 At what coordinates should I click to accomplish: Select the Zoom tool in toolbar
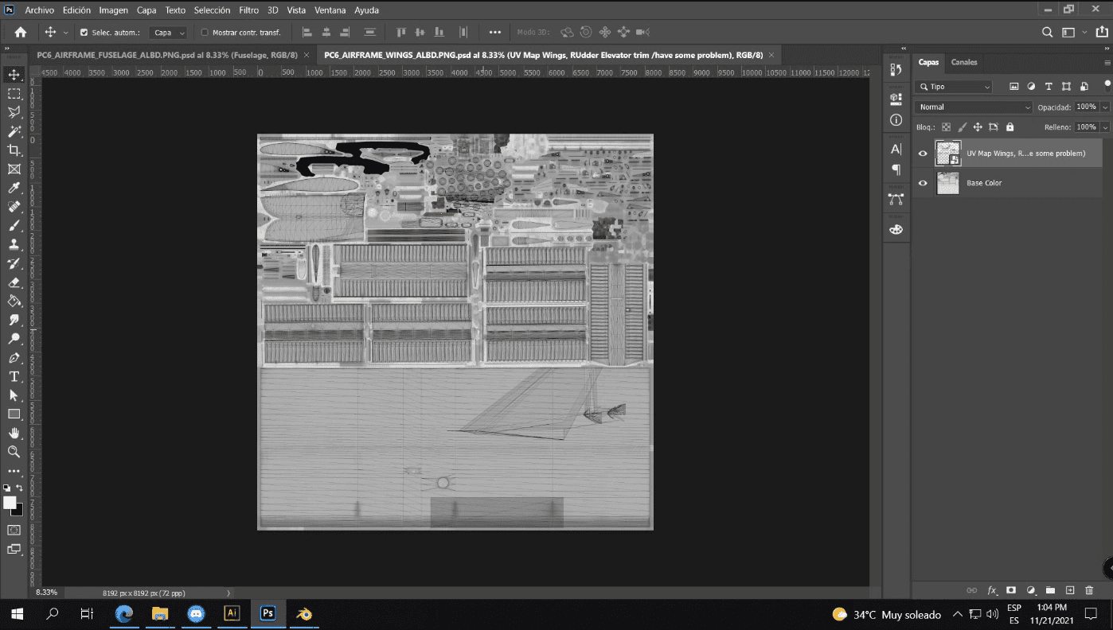(x=14, y=452)
